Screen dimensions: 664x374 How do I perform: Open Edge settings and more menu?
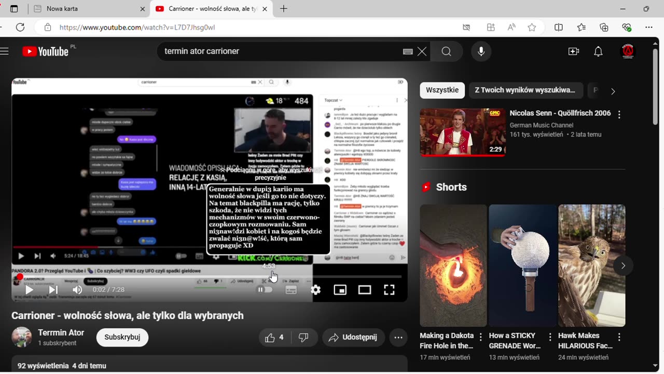click(649, 28)
